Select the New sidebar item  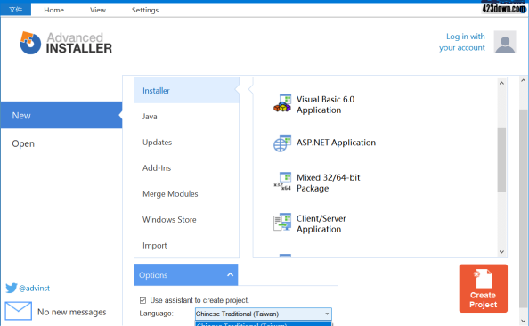(61, 115)
